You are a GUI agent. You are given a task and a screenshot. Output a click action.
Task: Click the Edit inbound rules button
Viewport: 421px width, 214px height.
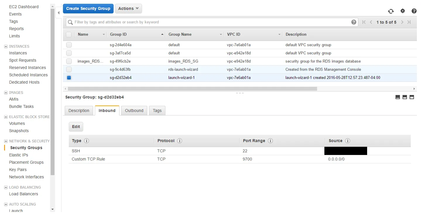tap(76, 127)
